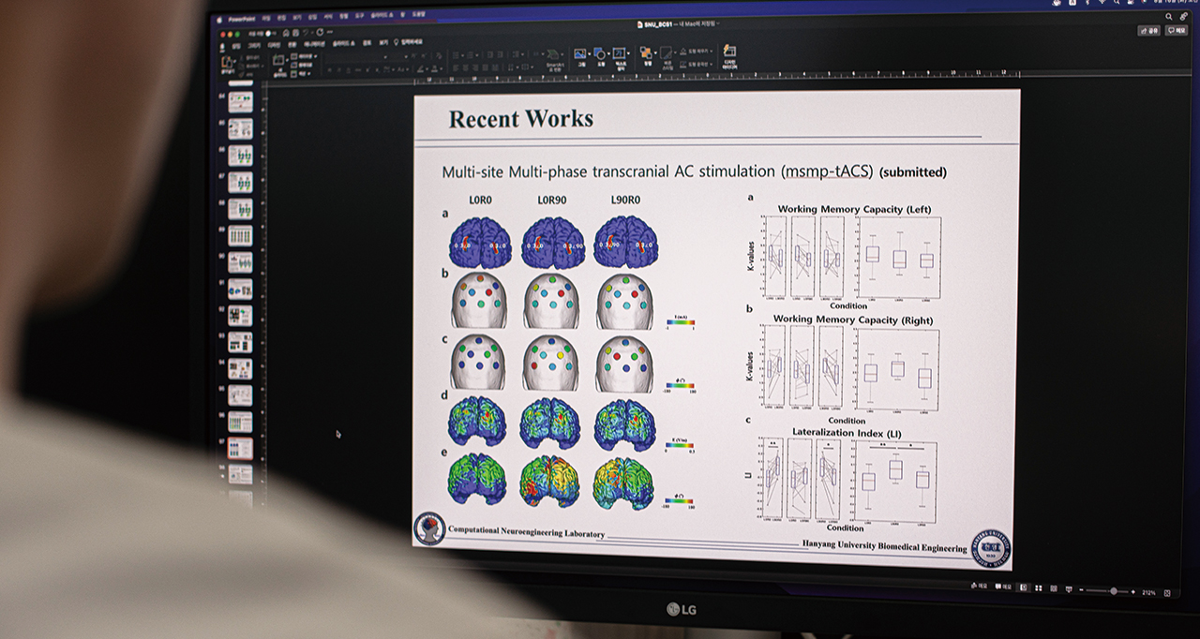The image size is (1200, 639).
Task: Expand the 도형 윤곽선 shape outline dropdown
Action: (697, 64)
